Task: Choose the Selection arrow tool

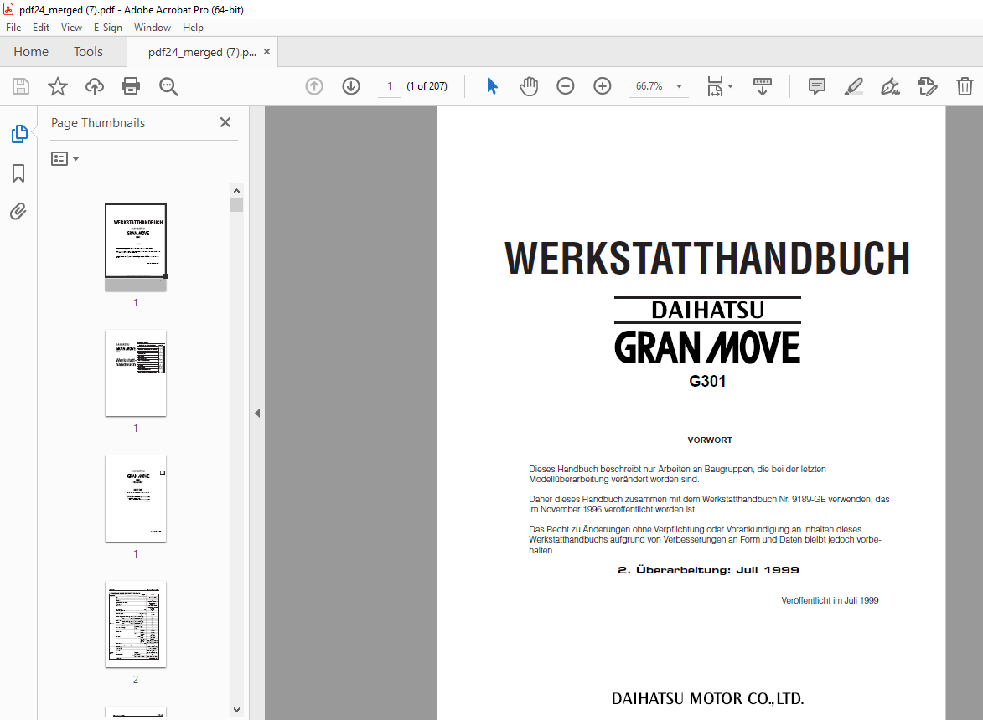Action: coord(492,85)
